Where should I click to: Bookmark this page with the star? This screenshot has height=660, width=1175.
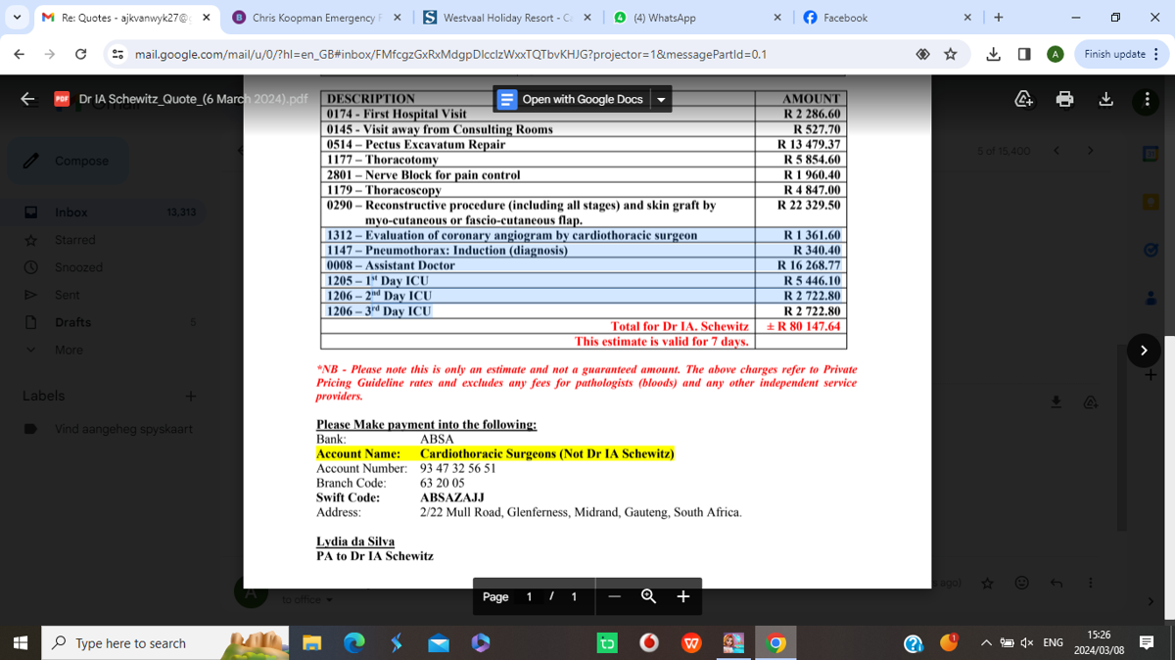(x=950, y=55)
